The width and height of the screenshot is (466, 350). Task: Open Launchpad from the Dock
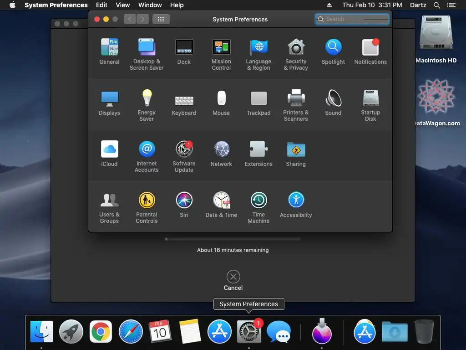tap(71, 331)
